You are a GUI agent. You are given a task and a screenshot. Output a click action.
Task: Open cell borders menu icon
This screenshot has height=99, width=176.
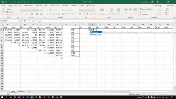32,14
